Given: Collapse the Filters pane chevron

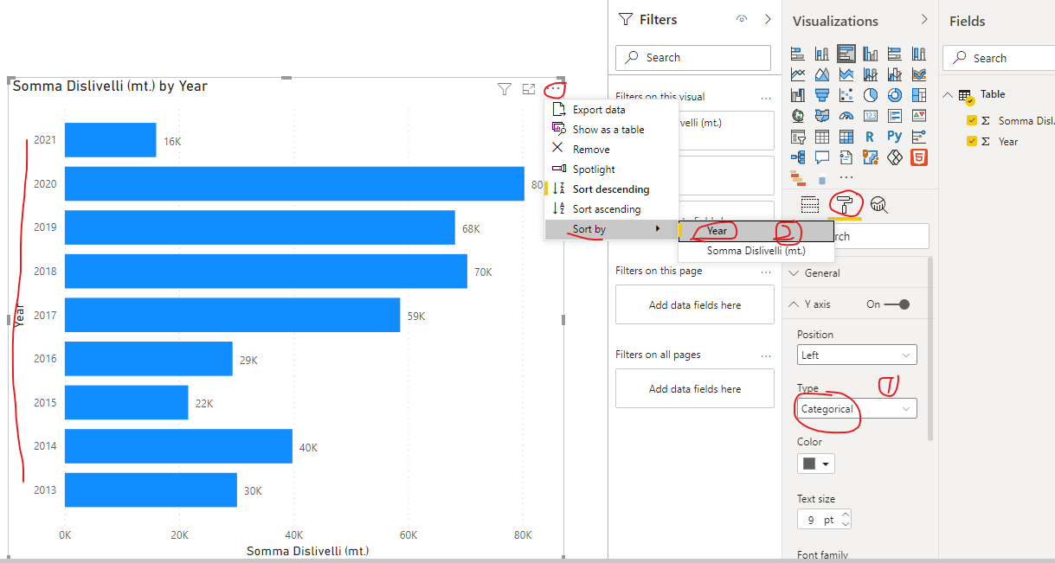Looking at the screenshot, I should [768, 19].
